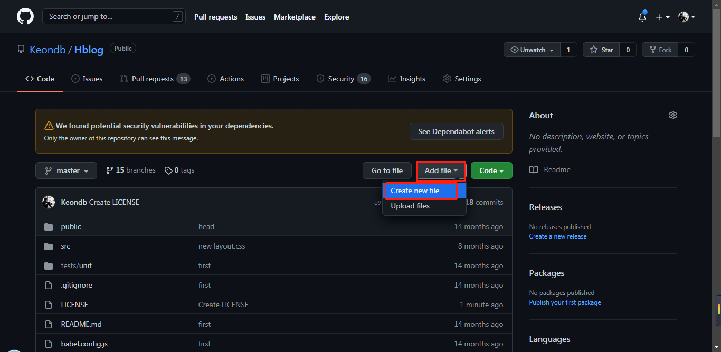Open the GitHub homepage logo

click(25, 16)
